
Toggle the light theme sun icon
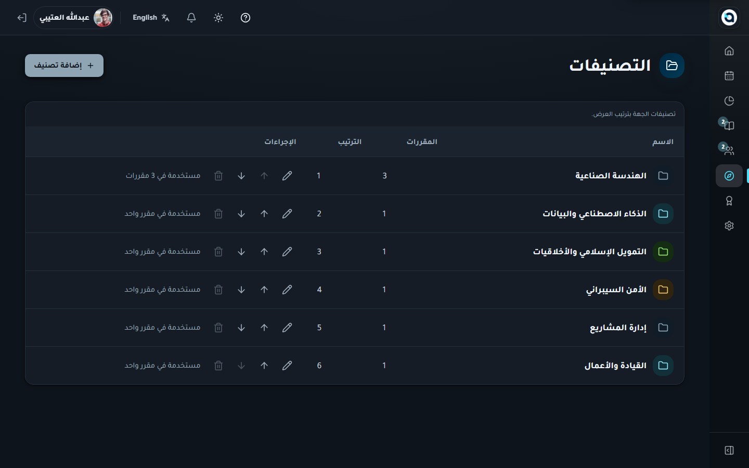click(218, 18)
